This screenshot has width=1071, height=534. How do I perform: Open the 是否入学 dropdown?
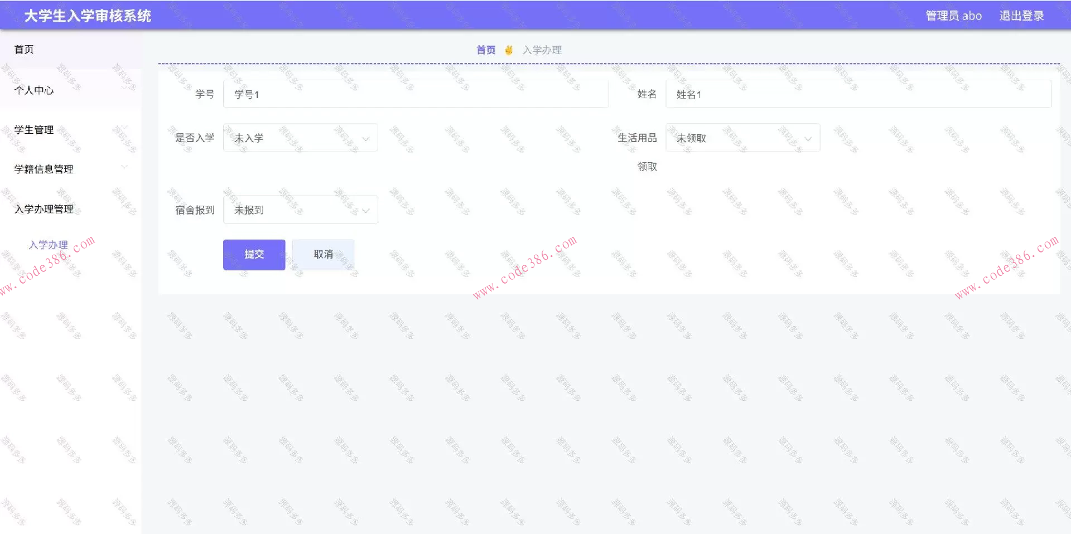tap(300, 138)
